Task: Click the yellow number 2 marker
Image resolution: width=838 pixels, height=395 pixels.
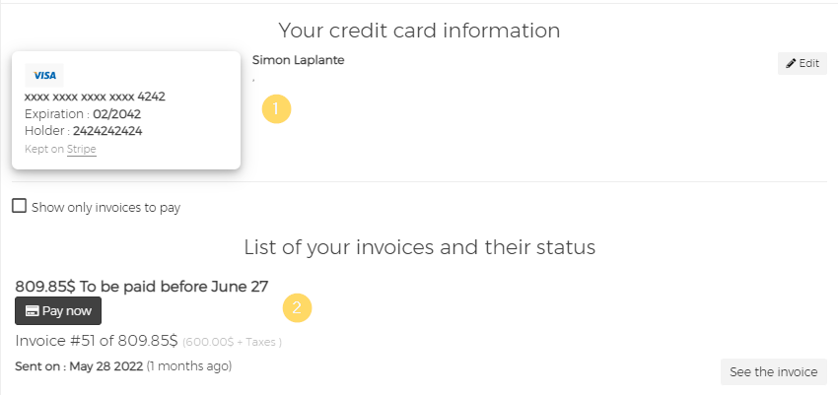Action: [x=297, y=308]
